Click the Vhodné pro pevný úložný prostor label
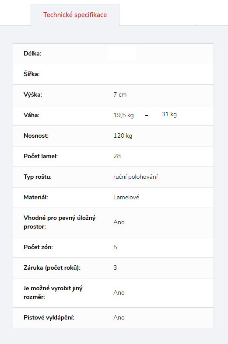Viewport: 228px width, 344px height. click(60, 222)
